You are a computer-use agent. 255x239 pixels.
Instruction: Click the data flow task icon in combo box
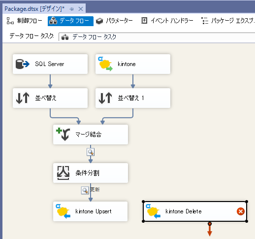coord(65,37)
